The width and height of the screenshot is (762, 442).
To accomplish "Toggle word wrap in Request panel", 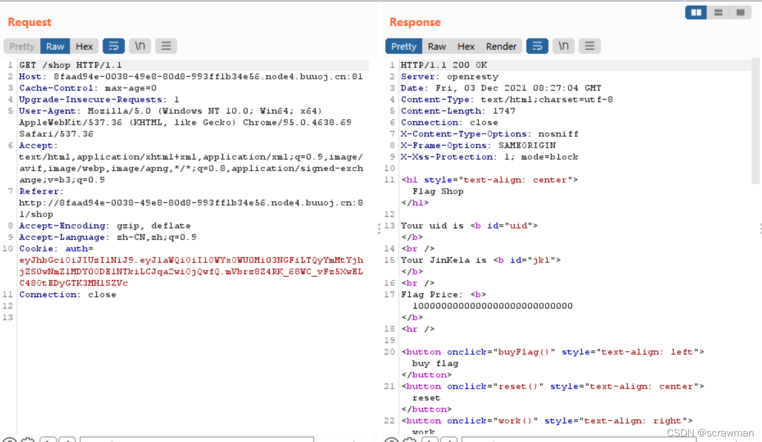I will (x=114, y=46).
